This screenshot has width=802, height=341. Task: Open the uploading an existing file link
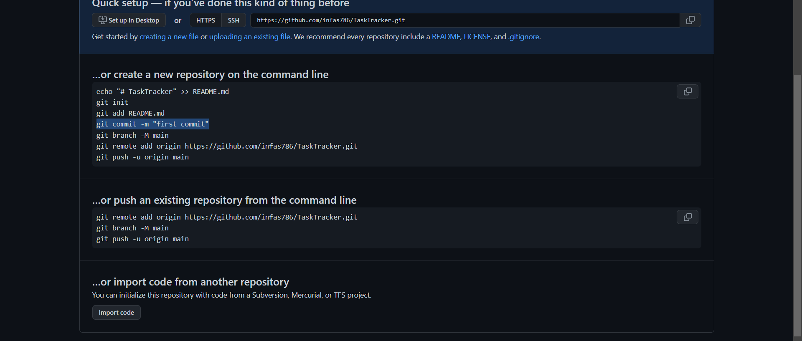[249, 37]
